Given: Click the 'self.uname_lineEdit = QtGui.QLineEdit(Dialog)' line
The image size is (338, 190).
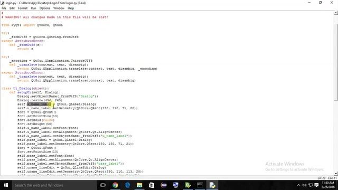Looking at the screenshot, I should tap(62, 167).
